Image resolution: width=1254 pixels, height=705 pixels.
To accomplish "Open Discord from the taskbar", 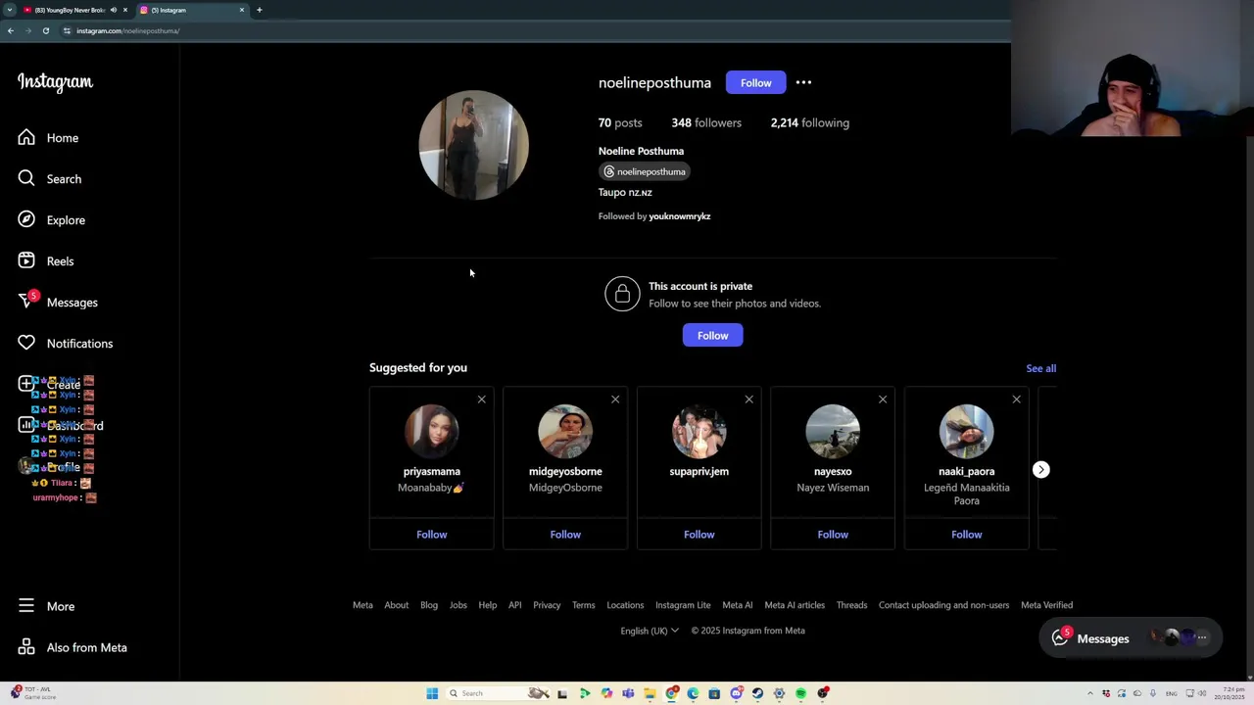I will [736, 693].
